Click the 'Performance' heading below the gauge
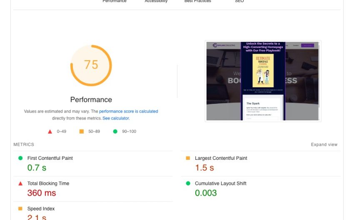This screenshot has width=354, height=220. [x=91, y=100]
